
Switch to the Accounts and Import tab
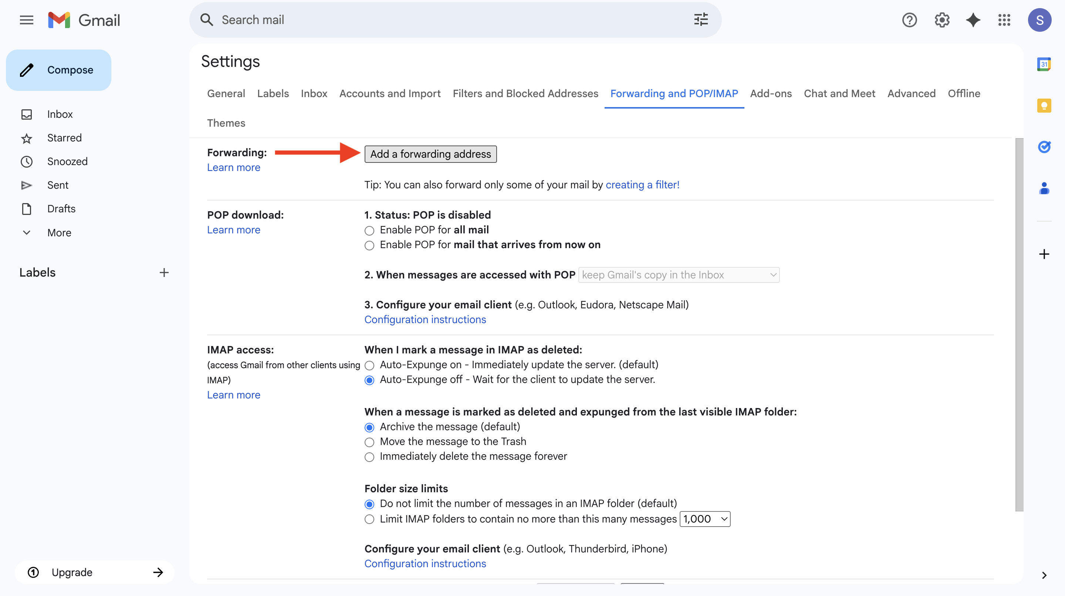pos(389,94)
